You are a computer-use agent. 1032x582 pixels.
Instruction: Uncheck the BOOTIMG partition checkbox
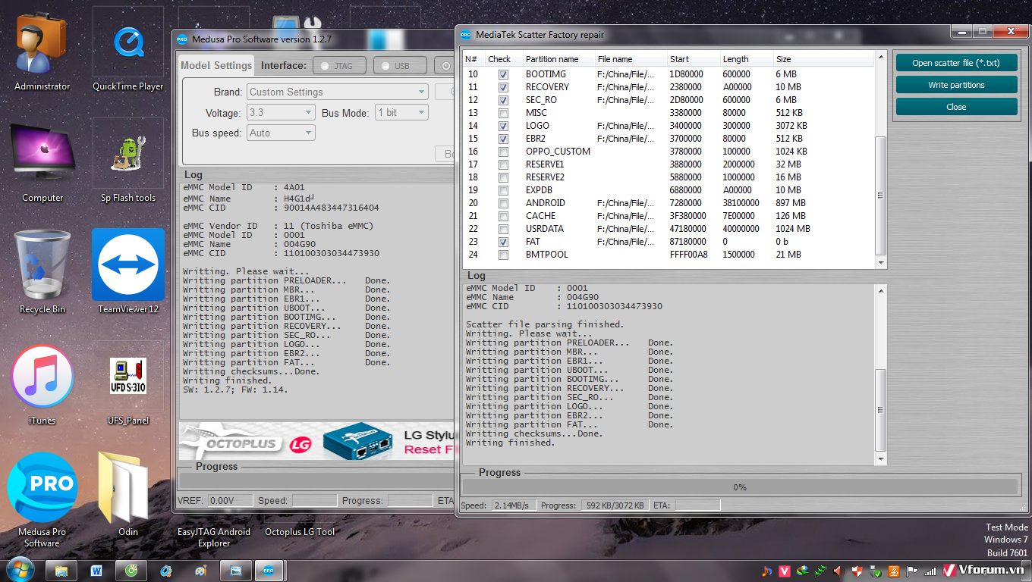click(503, 74)
